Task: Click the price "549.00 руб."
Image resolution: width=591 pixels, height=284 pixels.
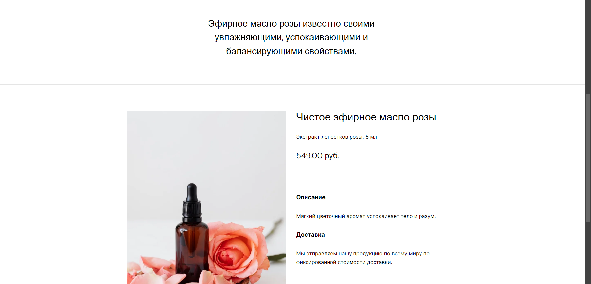Action: (x=317, y=156)
